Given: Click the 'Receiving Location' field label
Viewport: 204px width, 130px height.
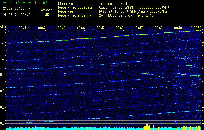Looking at the screenshot, I should pos(76,7).
